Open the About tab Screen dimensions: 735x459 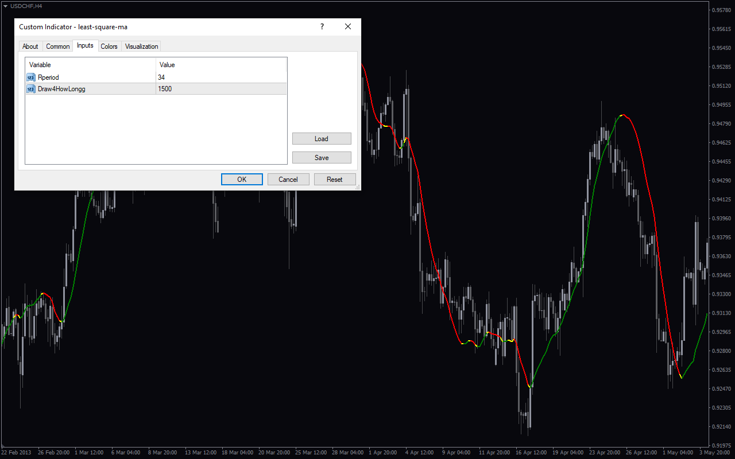[30, 46]
